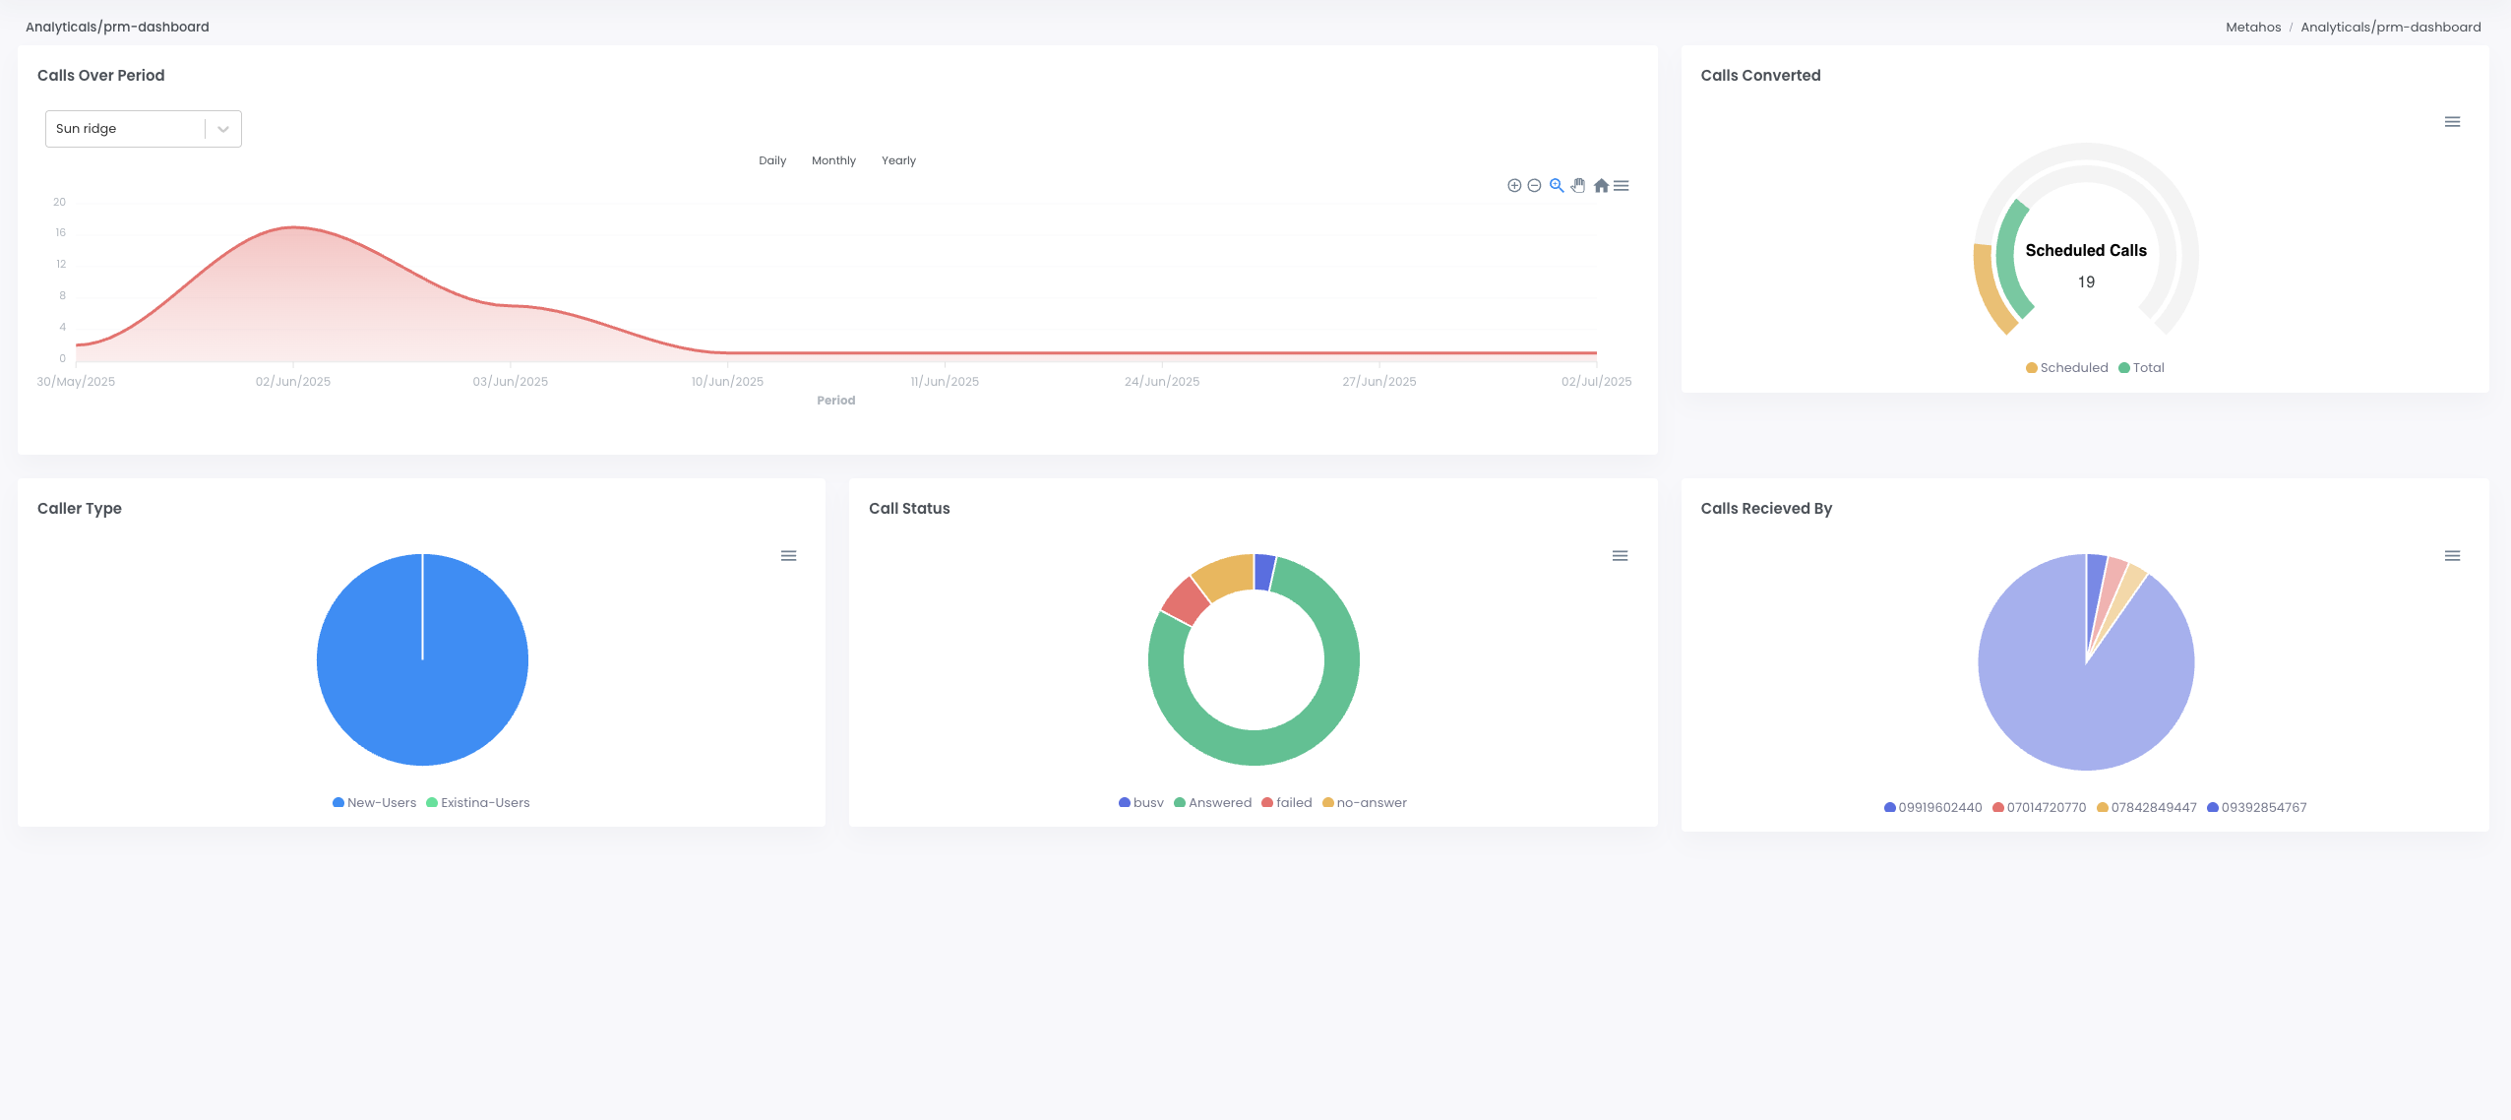This screenshot has width=2511, height=1120.
Task: Select the Daily period view
Action: (772, 160)
